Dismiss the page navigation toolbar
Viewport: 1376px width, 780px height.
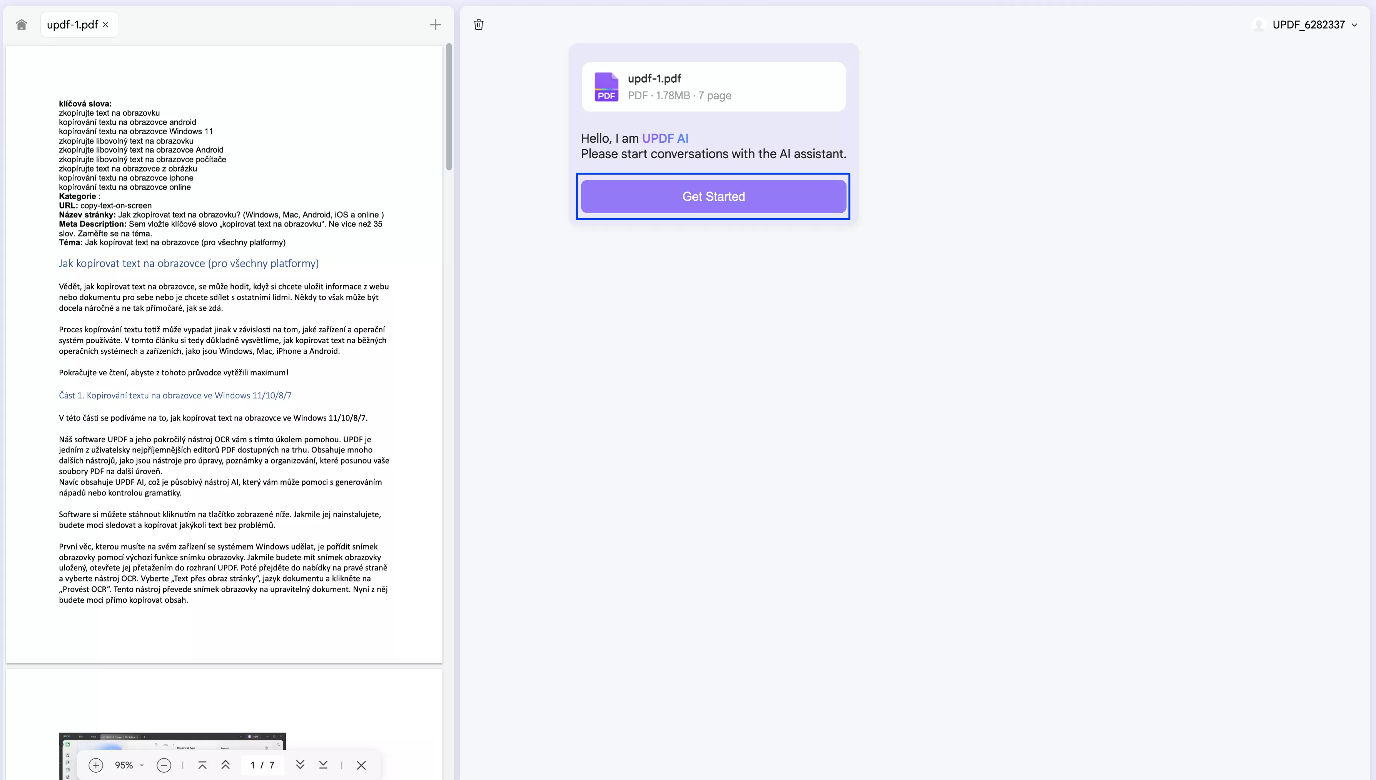(x=361, y=765)
